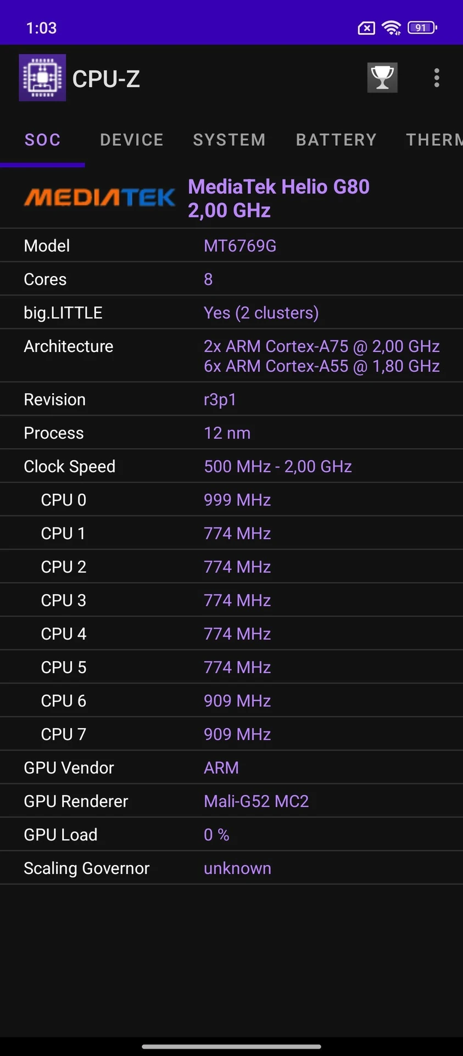Viewport: 463px width, 1056px height.
Task: Open the THERMAL tab
Action: point(434,140)
